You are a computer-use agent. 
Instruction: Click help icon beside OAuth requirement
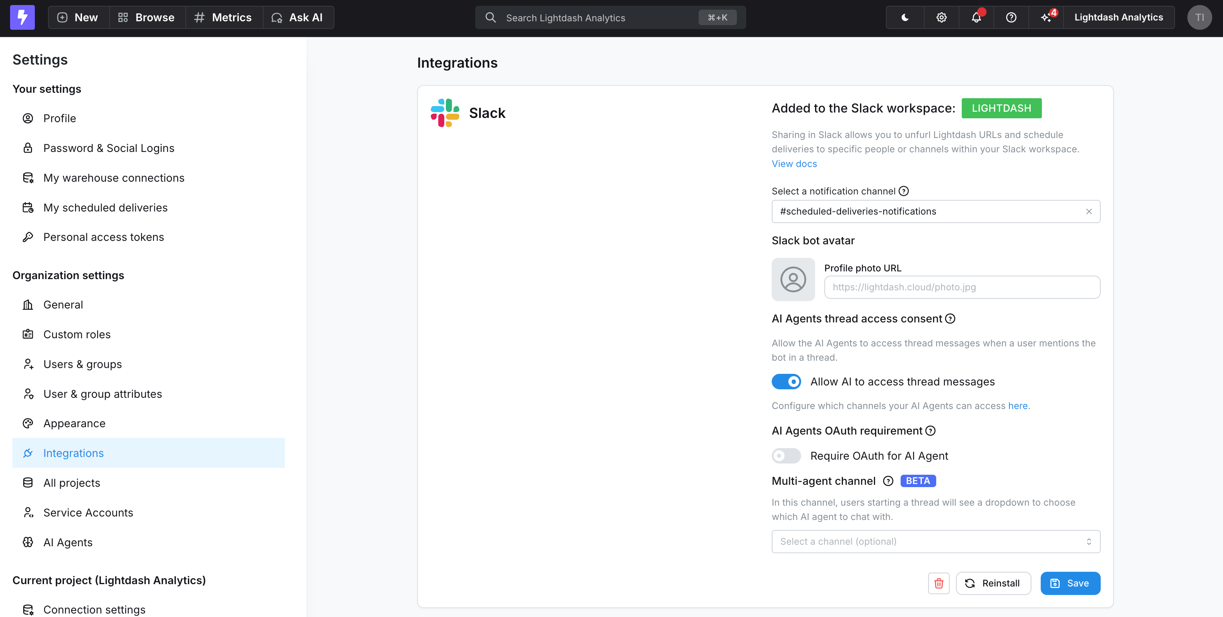930,431
